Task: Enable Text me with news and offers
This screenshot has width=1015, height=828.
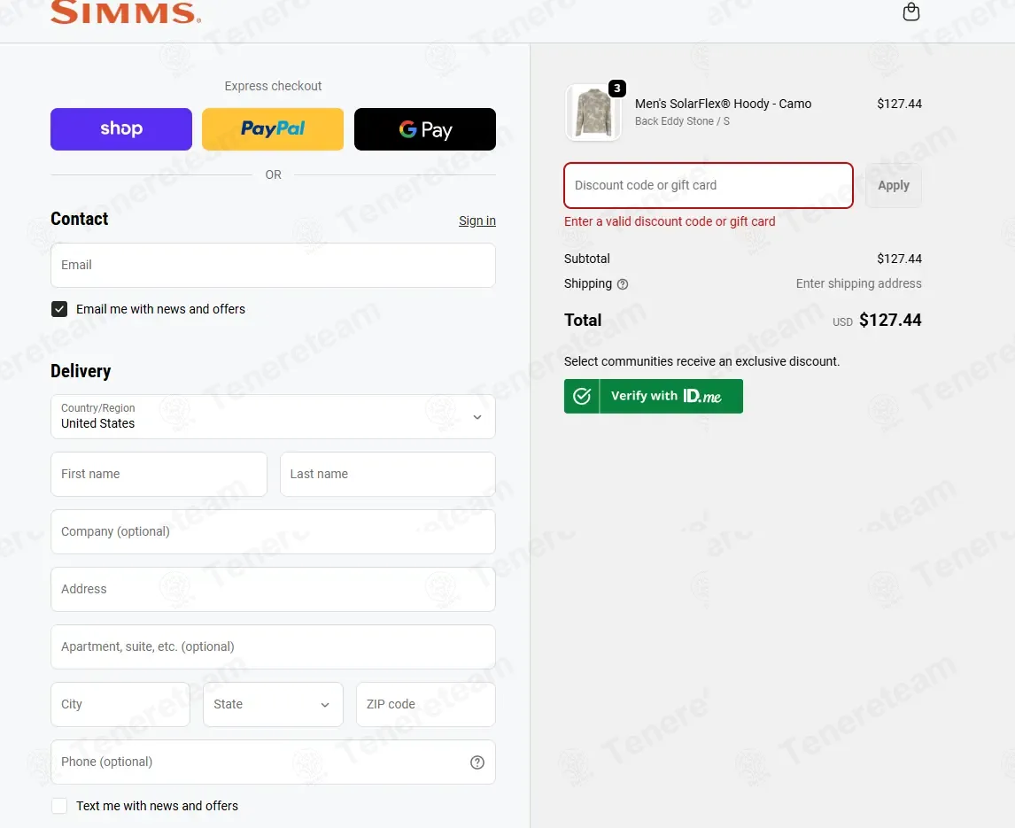Action: (59, 806)
